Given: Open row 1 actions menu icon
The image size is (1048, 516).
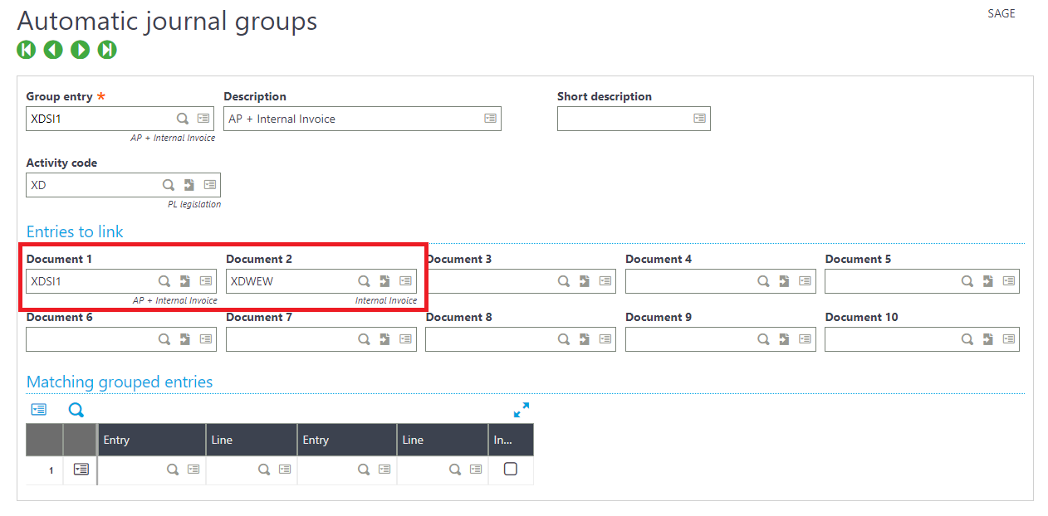Looking at the screenshot, I should coord(81,470).
